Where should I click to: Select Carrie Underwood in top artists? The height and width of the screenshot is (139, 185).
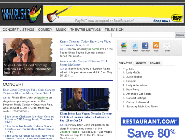(x=137, y=102)
